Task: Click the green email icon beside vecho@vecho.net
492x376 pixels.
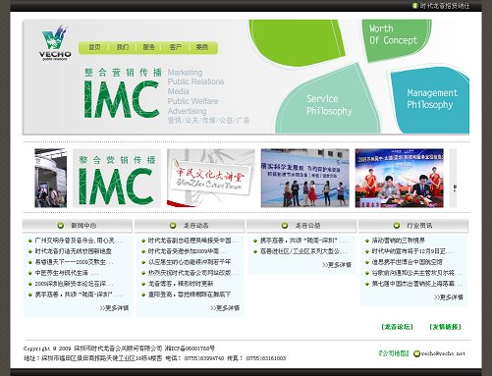Action: click(x=416, y=353)
